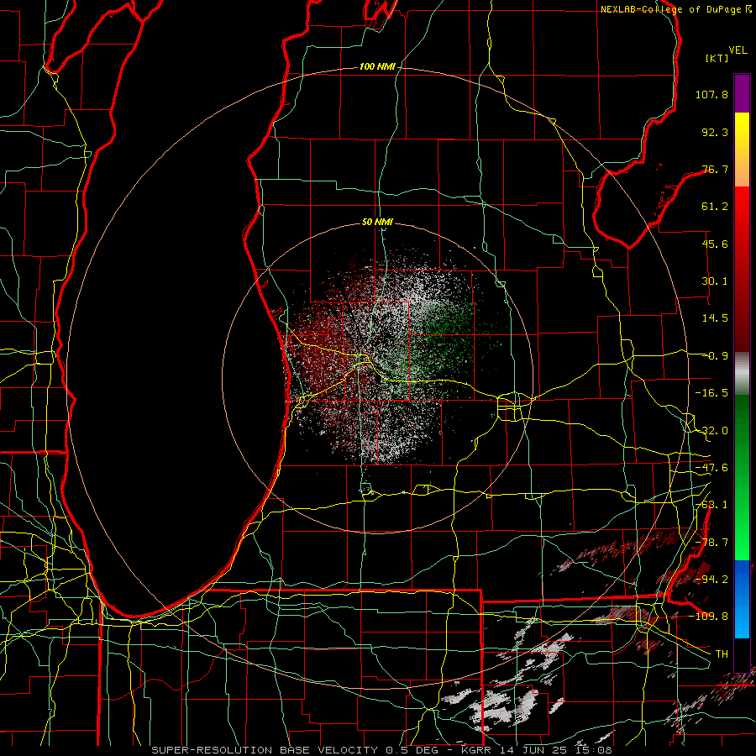Select the 107.8 value on the velocity scale
The height and width of the screenshot is (756, 756).
point(711,94)
